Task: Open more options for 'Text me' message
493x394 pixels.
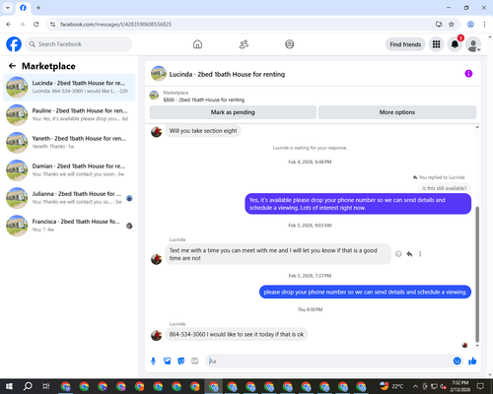Action: click(420, 254)
